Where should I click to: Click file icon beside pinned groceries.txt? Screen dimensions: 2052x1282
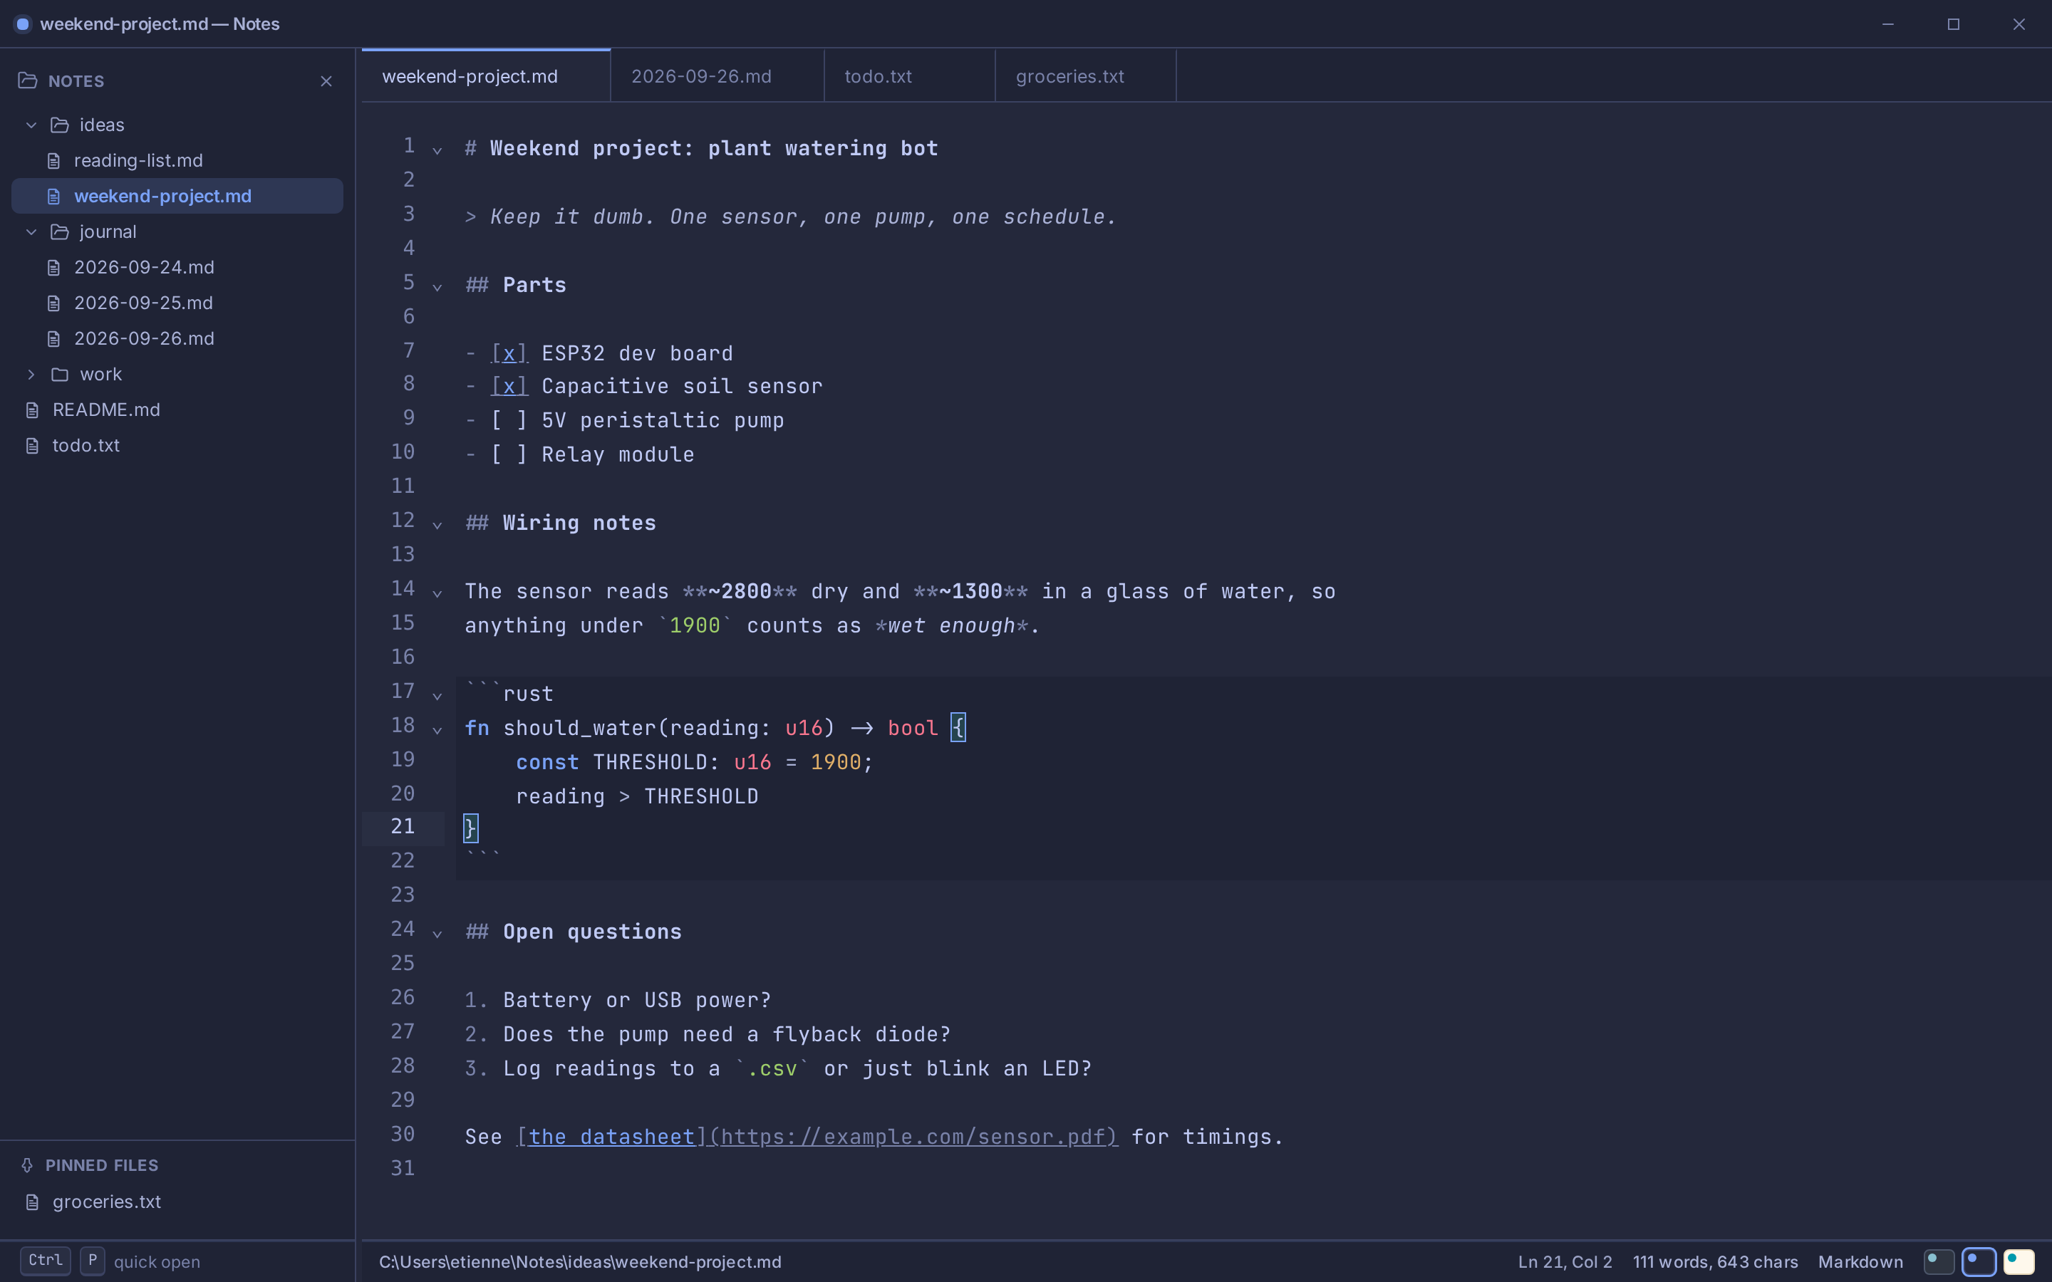(x=32, y=1202)
